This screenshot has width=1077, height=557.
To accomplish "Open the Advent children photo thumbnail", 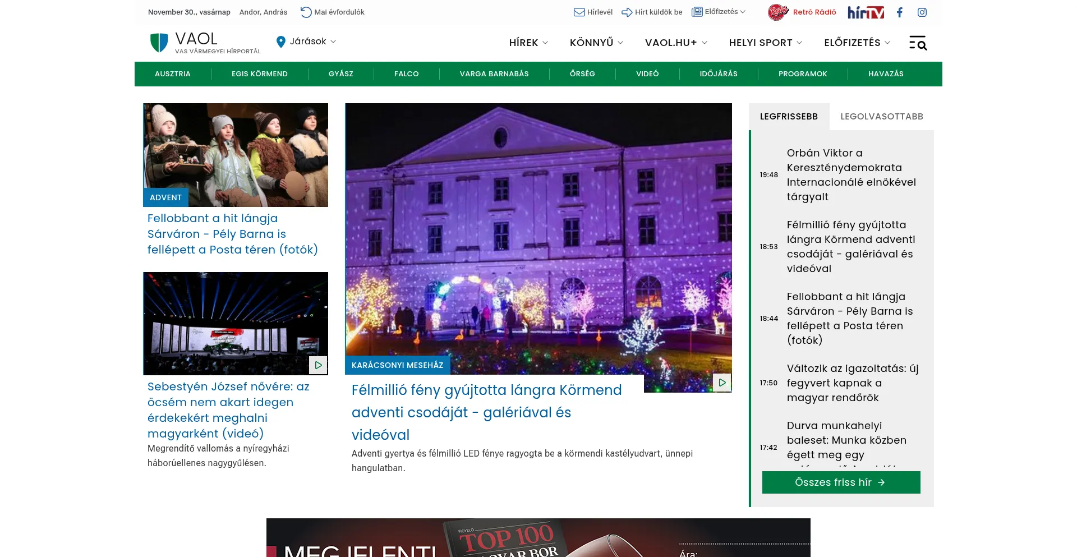I will coord(236,155).
